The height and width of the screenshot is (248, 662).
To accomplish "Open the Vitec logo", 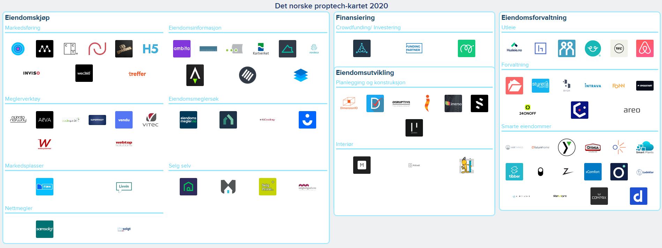I will point(150,120).
